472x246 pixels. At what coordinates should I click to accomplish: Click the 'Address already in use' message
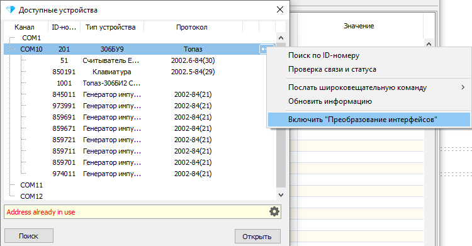click(41, 212)
